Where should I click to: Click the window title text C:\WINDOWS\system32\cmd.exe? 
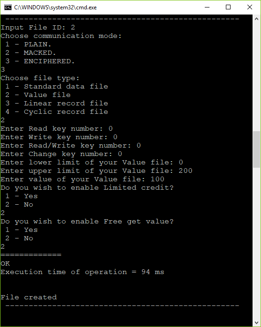click(x=55, y=7)
